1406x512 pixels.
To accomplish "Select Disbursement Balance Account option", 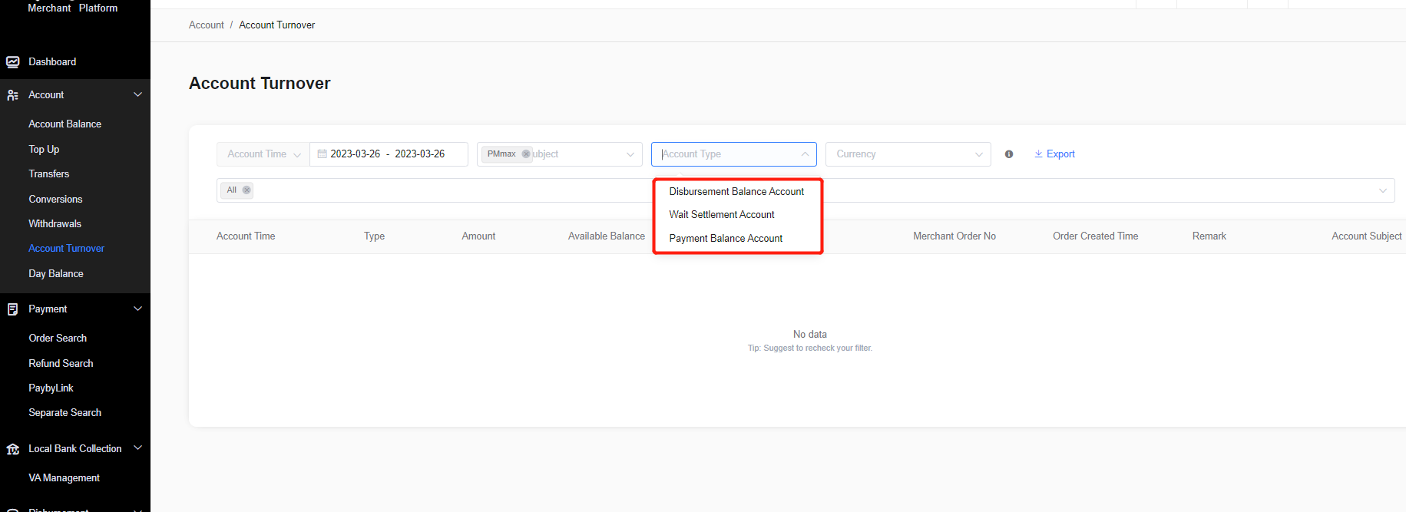I will click(x=736, y=192).
